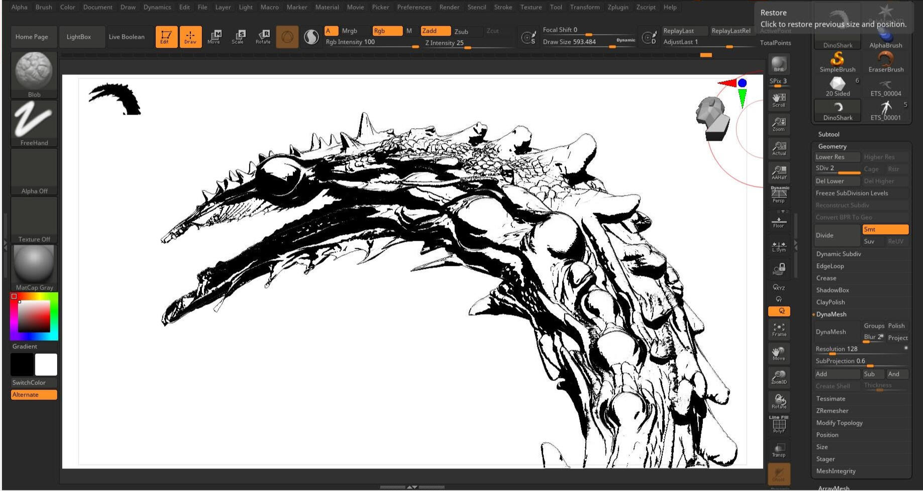Open the Stroke menu

point(503,7)
